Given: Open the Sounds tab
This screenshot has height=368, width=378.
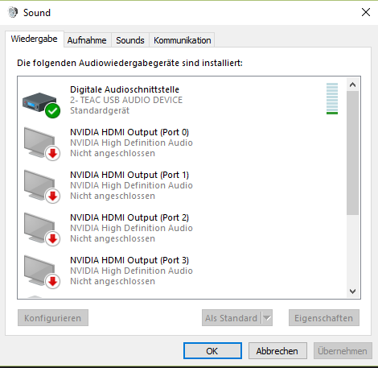Looking at the screenshot, I should [x=130, y=40].
